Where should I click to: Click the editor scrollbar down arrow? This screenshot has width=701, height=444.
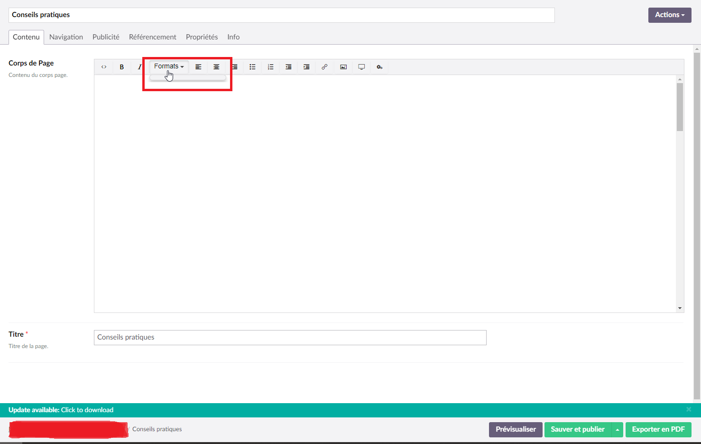point(680,308)
